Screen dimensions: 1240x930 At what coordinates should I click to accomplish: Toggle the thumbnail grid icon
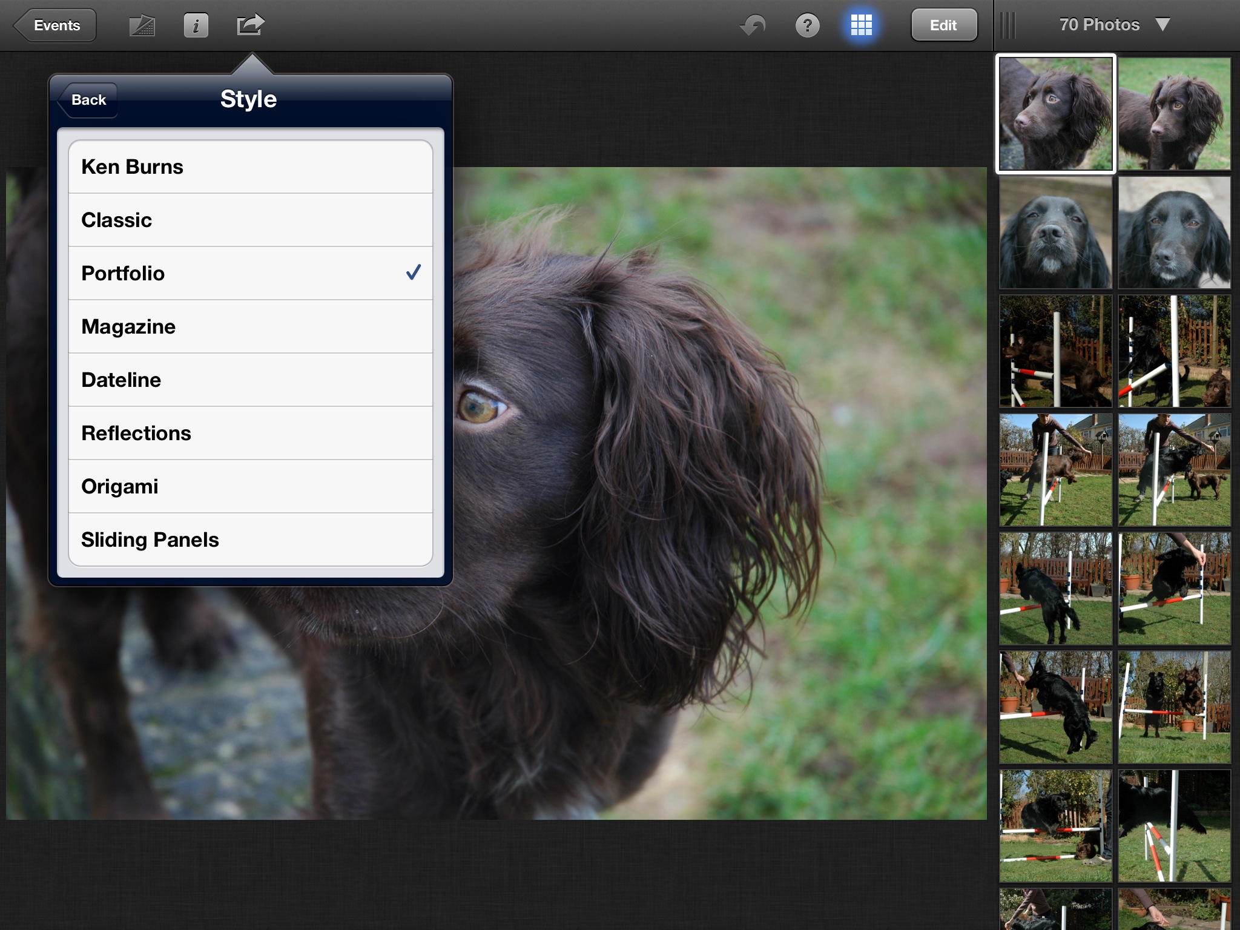861,25
